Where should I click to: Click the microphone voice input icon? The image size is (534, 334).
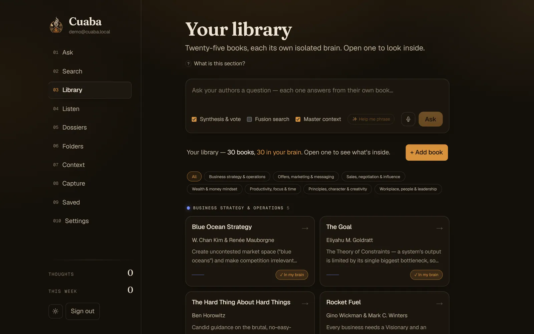408,119
